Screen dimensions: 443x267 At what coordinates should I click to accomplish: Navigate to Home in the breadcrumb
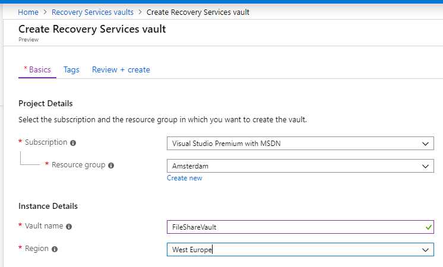pyautogui.click(x=29, y=12)
